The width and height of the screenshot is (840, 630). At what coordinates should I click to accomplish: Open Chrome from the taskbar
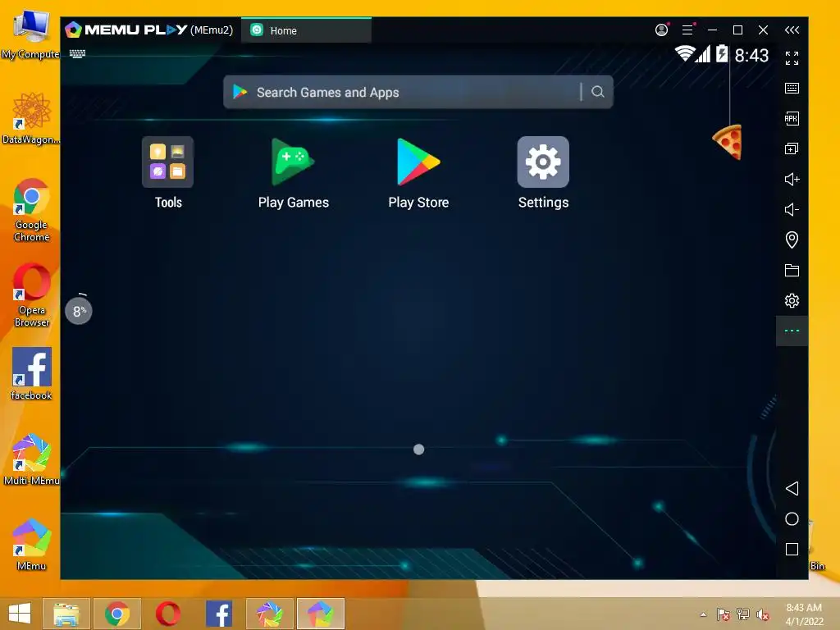coord(117,614)
